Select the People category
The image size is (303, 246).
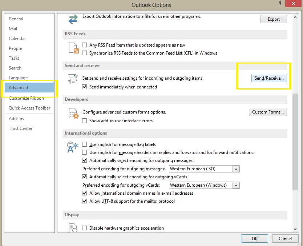pyautogui.click(x=29, y=48)
